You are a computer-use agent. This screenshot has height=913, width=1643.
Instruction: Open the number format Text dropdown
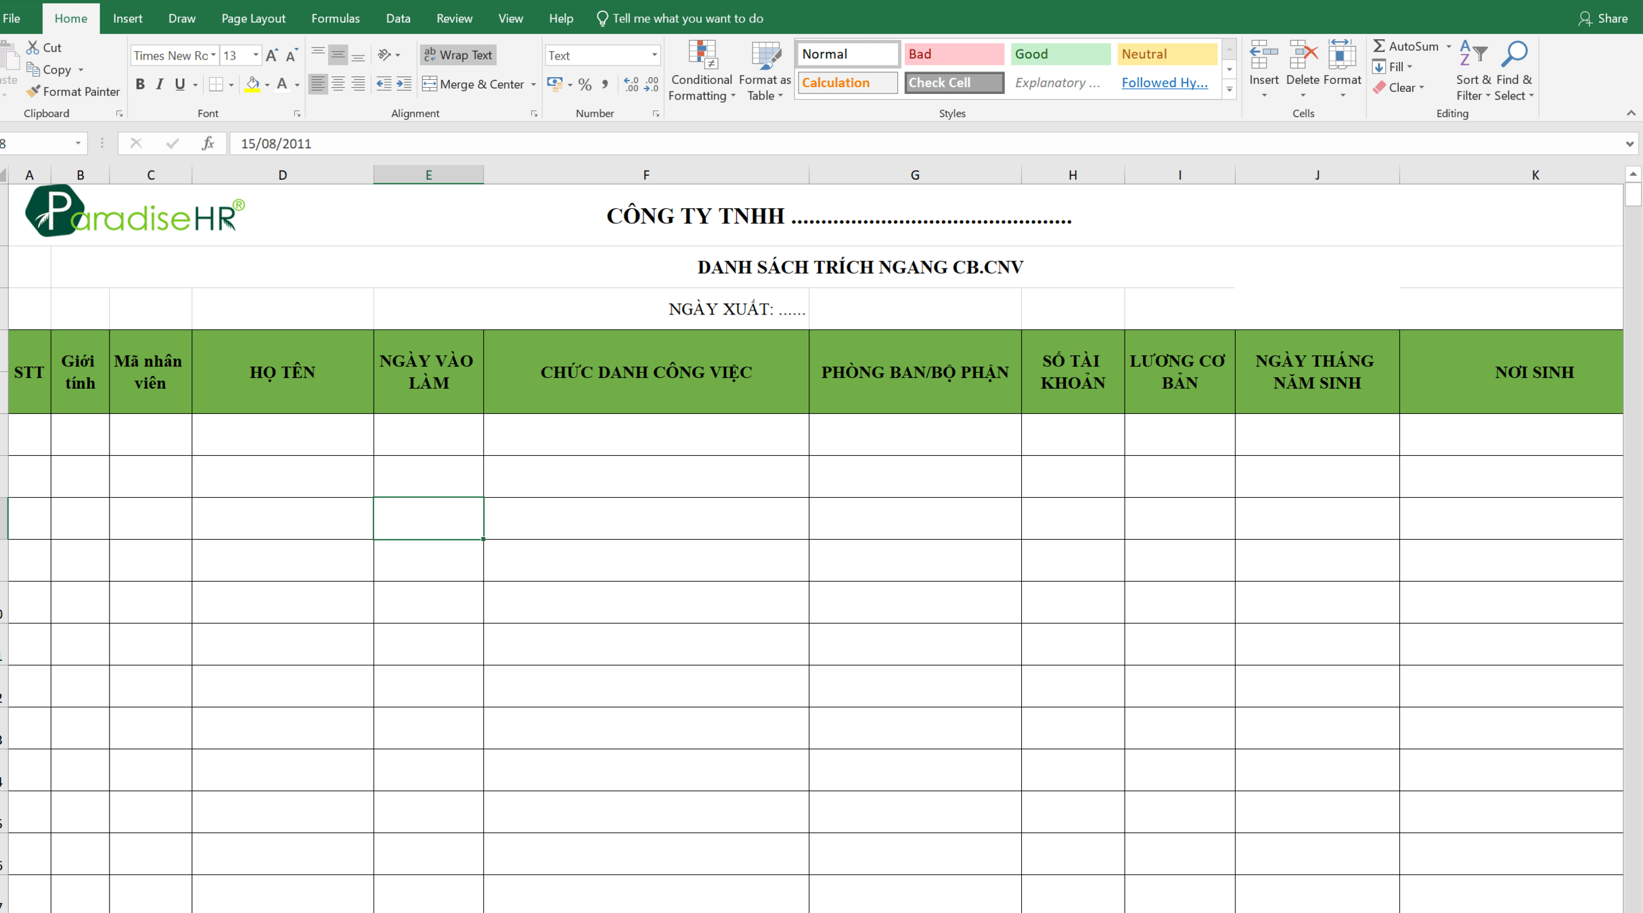click(x=654, y=55)
